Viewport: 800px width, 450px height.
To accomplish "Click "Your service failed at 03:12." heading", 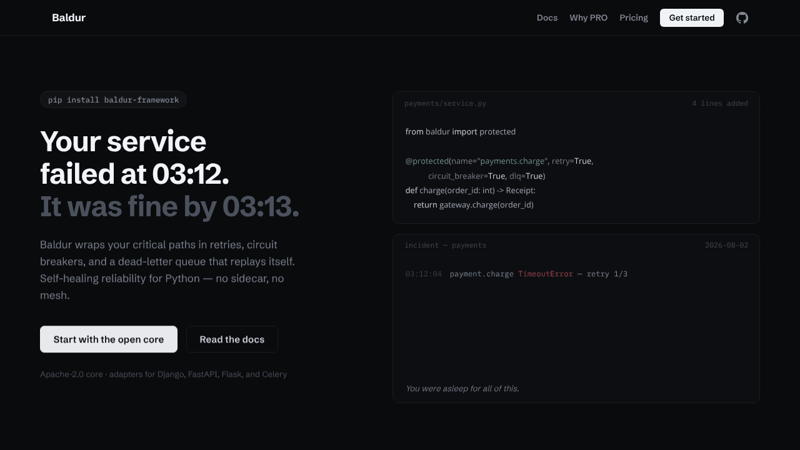I will click(x=134, y=157).
